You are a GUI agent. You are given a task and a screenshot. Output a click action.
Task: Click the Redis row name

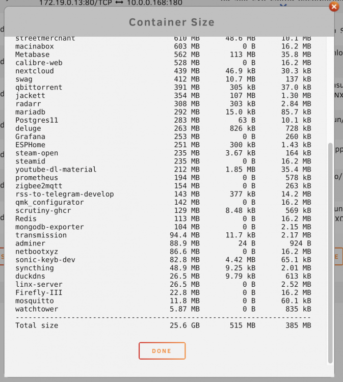tap(26, 219)
